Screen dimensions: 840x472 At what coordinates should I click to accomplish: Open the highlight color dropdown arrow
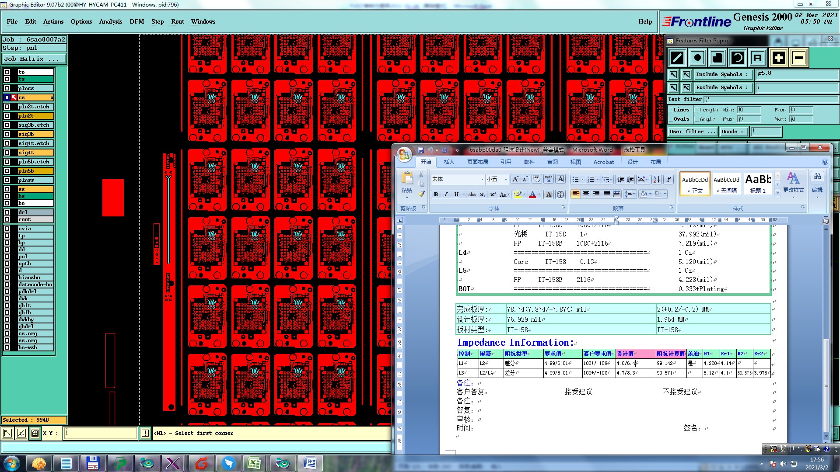point(525,194)
